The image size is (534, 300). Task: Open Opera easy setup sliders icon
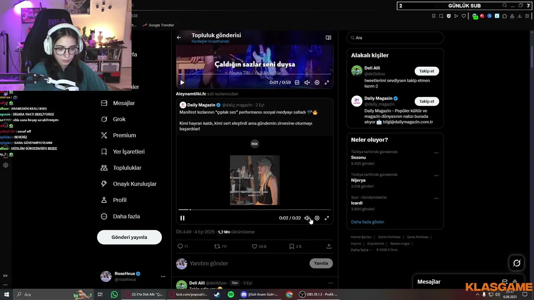pos(527,16)
